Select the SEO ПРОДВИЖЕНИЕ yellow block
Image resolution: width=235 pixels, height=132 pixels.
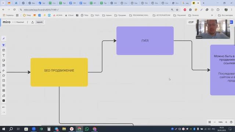(x=59, y=72)
